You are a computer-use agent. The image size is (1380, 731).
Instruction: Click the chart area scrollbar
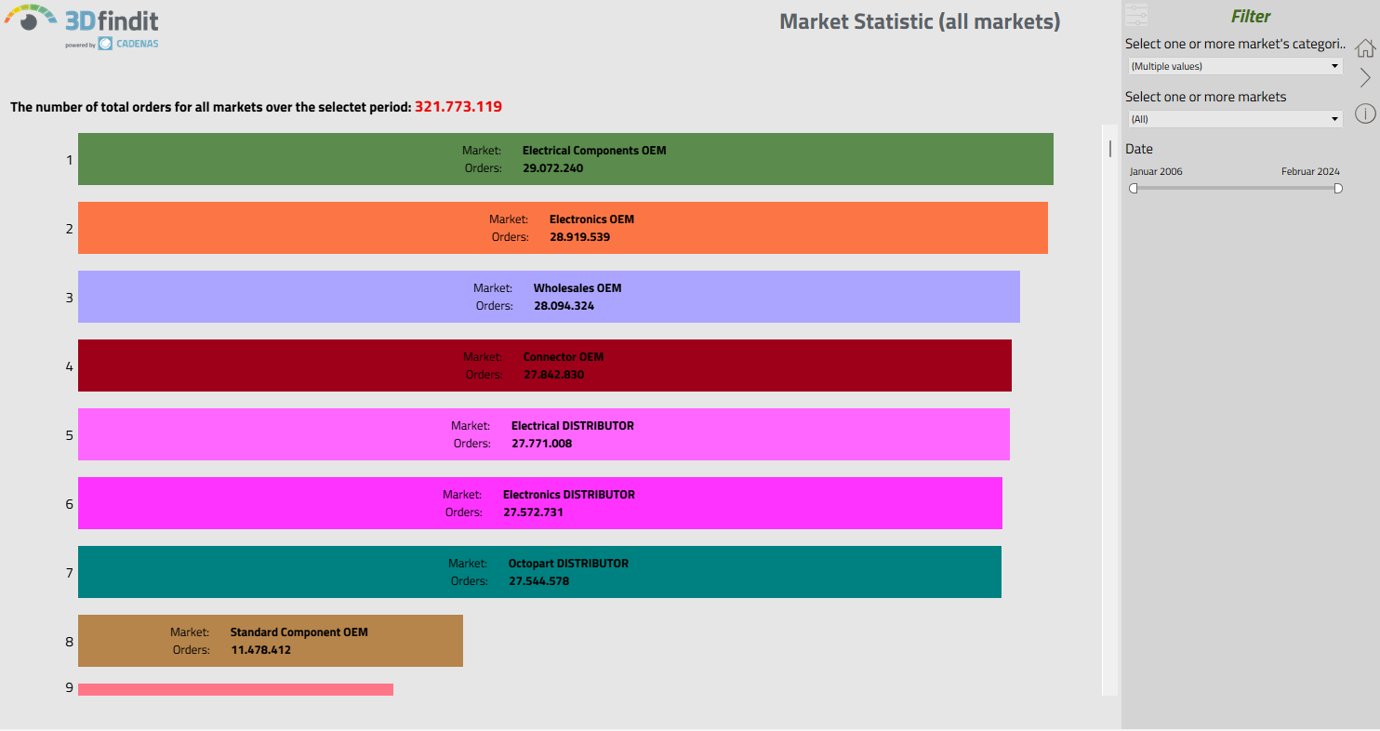1109,149
